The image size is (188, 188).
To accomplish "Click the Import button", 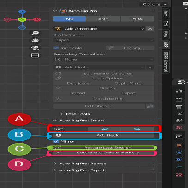I will click(x=78, y=93).
